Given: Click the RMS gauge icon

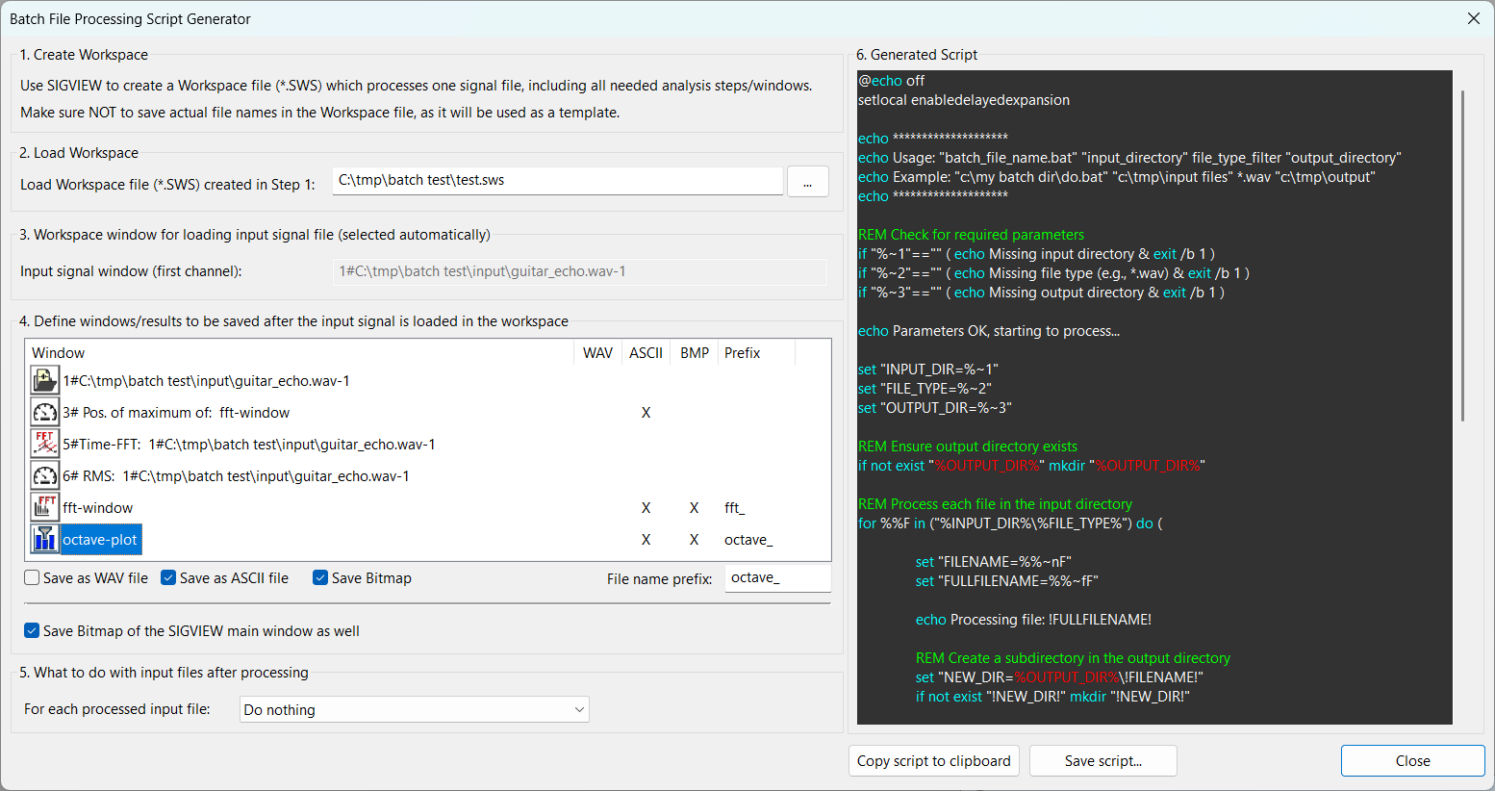Looking at the screenshot, I should pos(45,475).
